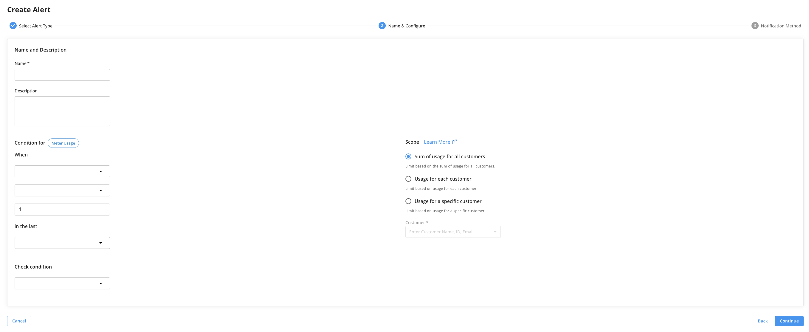809x332 pixels.
Task: Click the step 3 Notification Method circle icon
Action: (755, 26)
